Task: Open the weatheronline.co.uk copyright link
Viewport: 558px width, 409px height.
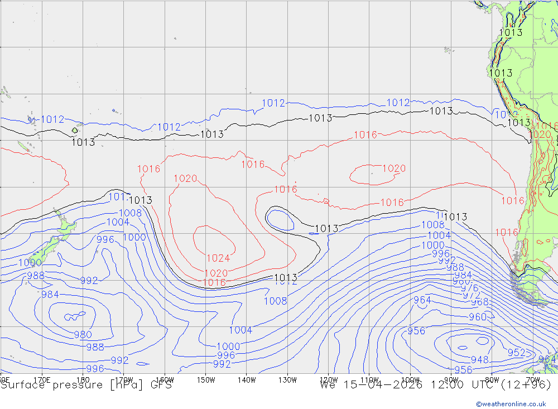Action: click(x=511, y=404)
